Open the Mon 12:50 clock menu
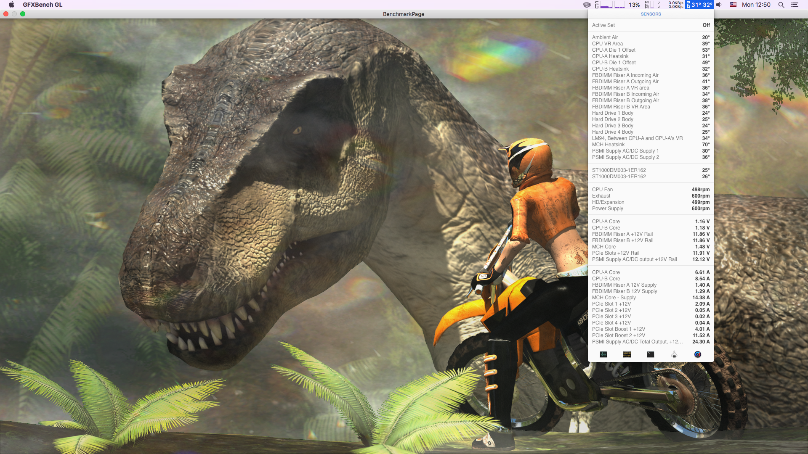The height and width of the screenshot is (454, 808). pyautogui.click(x=756, y=5)
